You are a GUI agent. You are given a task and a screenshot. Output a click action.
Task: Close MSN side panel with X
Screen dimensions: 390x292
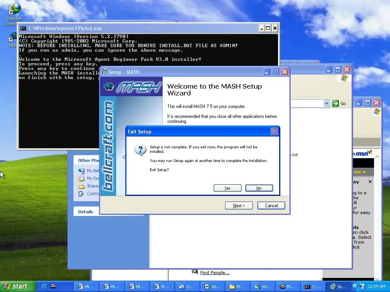point(370,181)
